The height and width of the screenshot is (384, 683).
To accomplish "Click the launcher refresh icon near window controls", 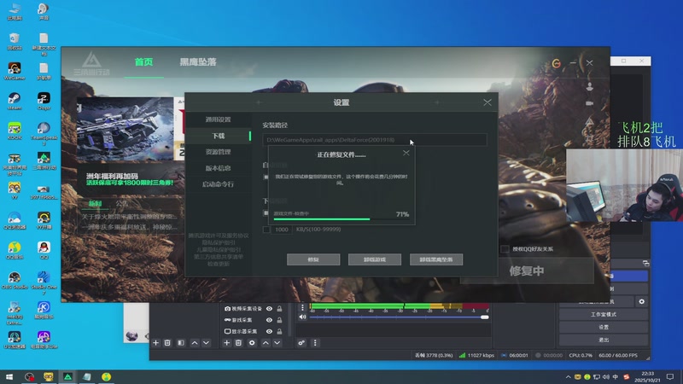I will point(557,63).
